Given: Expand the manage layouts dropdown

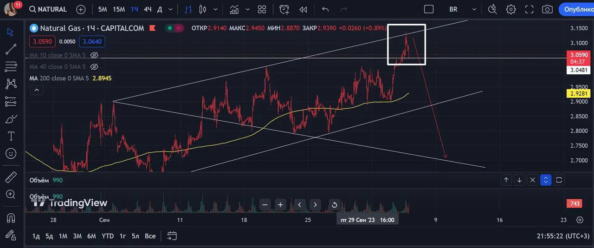Looking at the screenshot, I should [474, 9].
